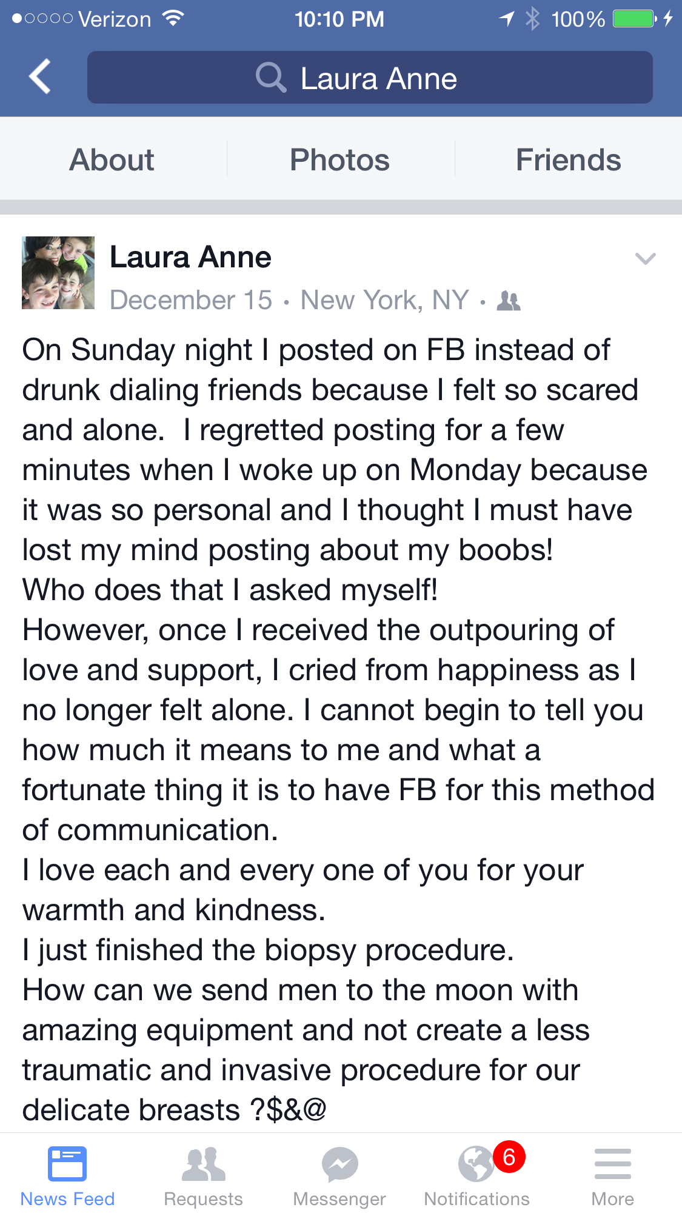
Task: Open the News Feed tab icon
Action: [67, 1163]
